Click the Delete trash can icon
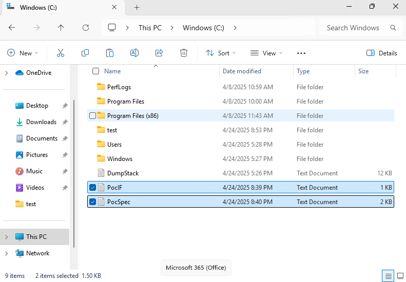This screenshot has width=406, height=282. pos(184,53)
